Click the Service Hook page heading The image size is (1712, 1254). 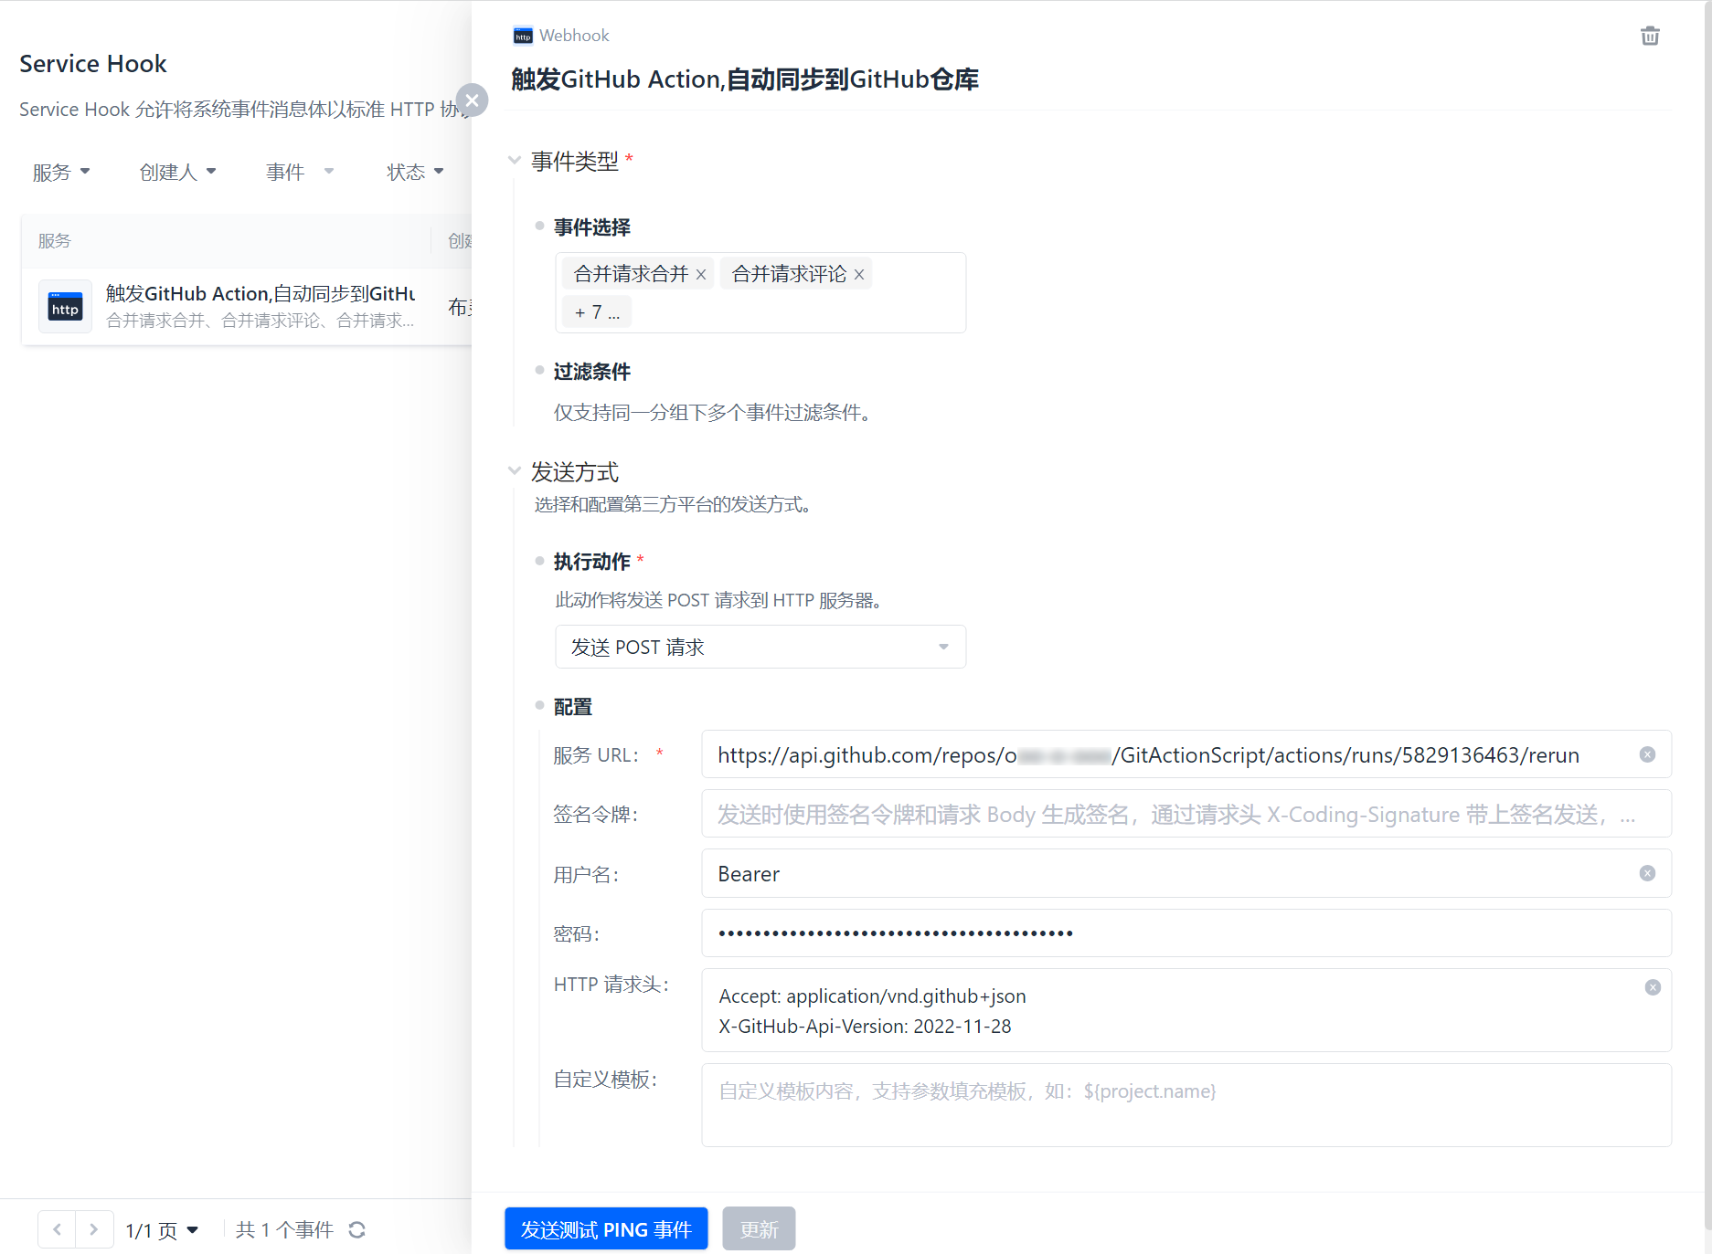tap(93, 64)
